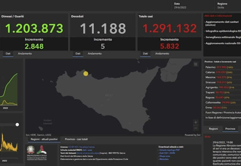
Task: Select Dati tab under Dimessi / Guariti
Action: (8, 54)
